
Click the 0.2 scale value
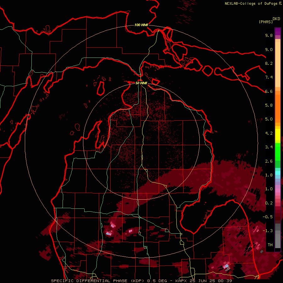269,203
